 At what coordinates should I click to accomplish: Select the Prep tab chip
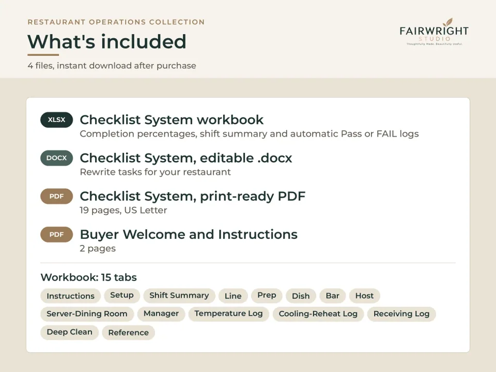point(267,295)
